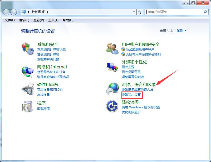211x162 pixels.
Task: Click the Forward navigation arrow
Action: click(x=13, y=12)
